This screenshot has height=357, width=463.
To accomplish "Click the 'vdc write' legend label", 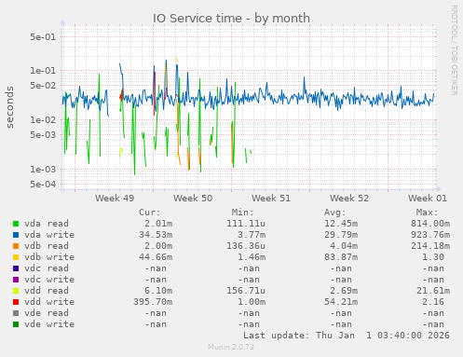I will click(49, 280).
